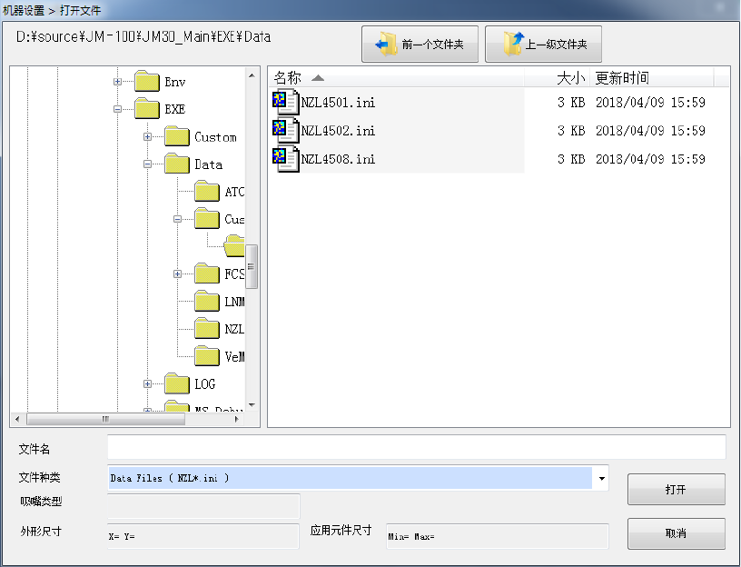This screenshot has height=567, width=741.
Task: Expand the Custom folder node
Action: coord(147,136)
